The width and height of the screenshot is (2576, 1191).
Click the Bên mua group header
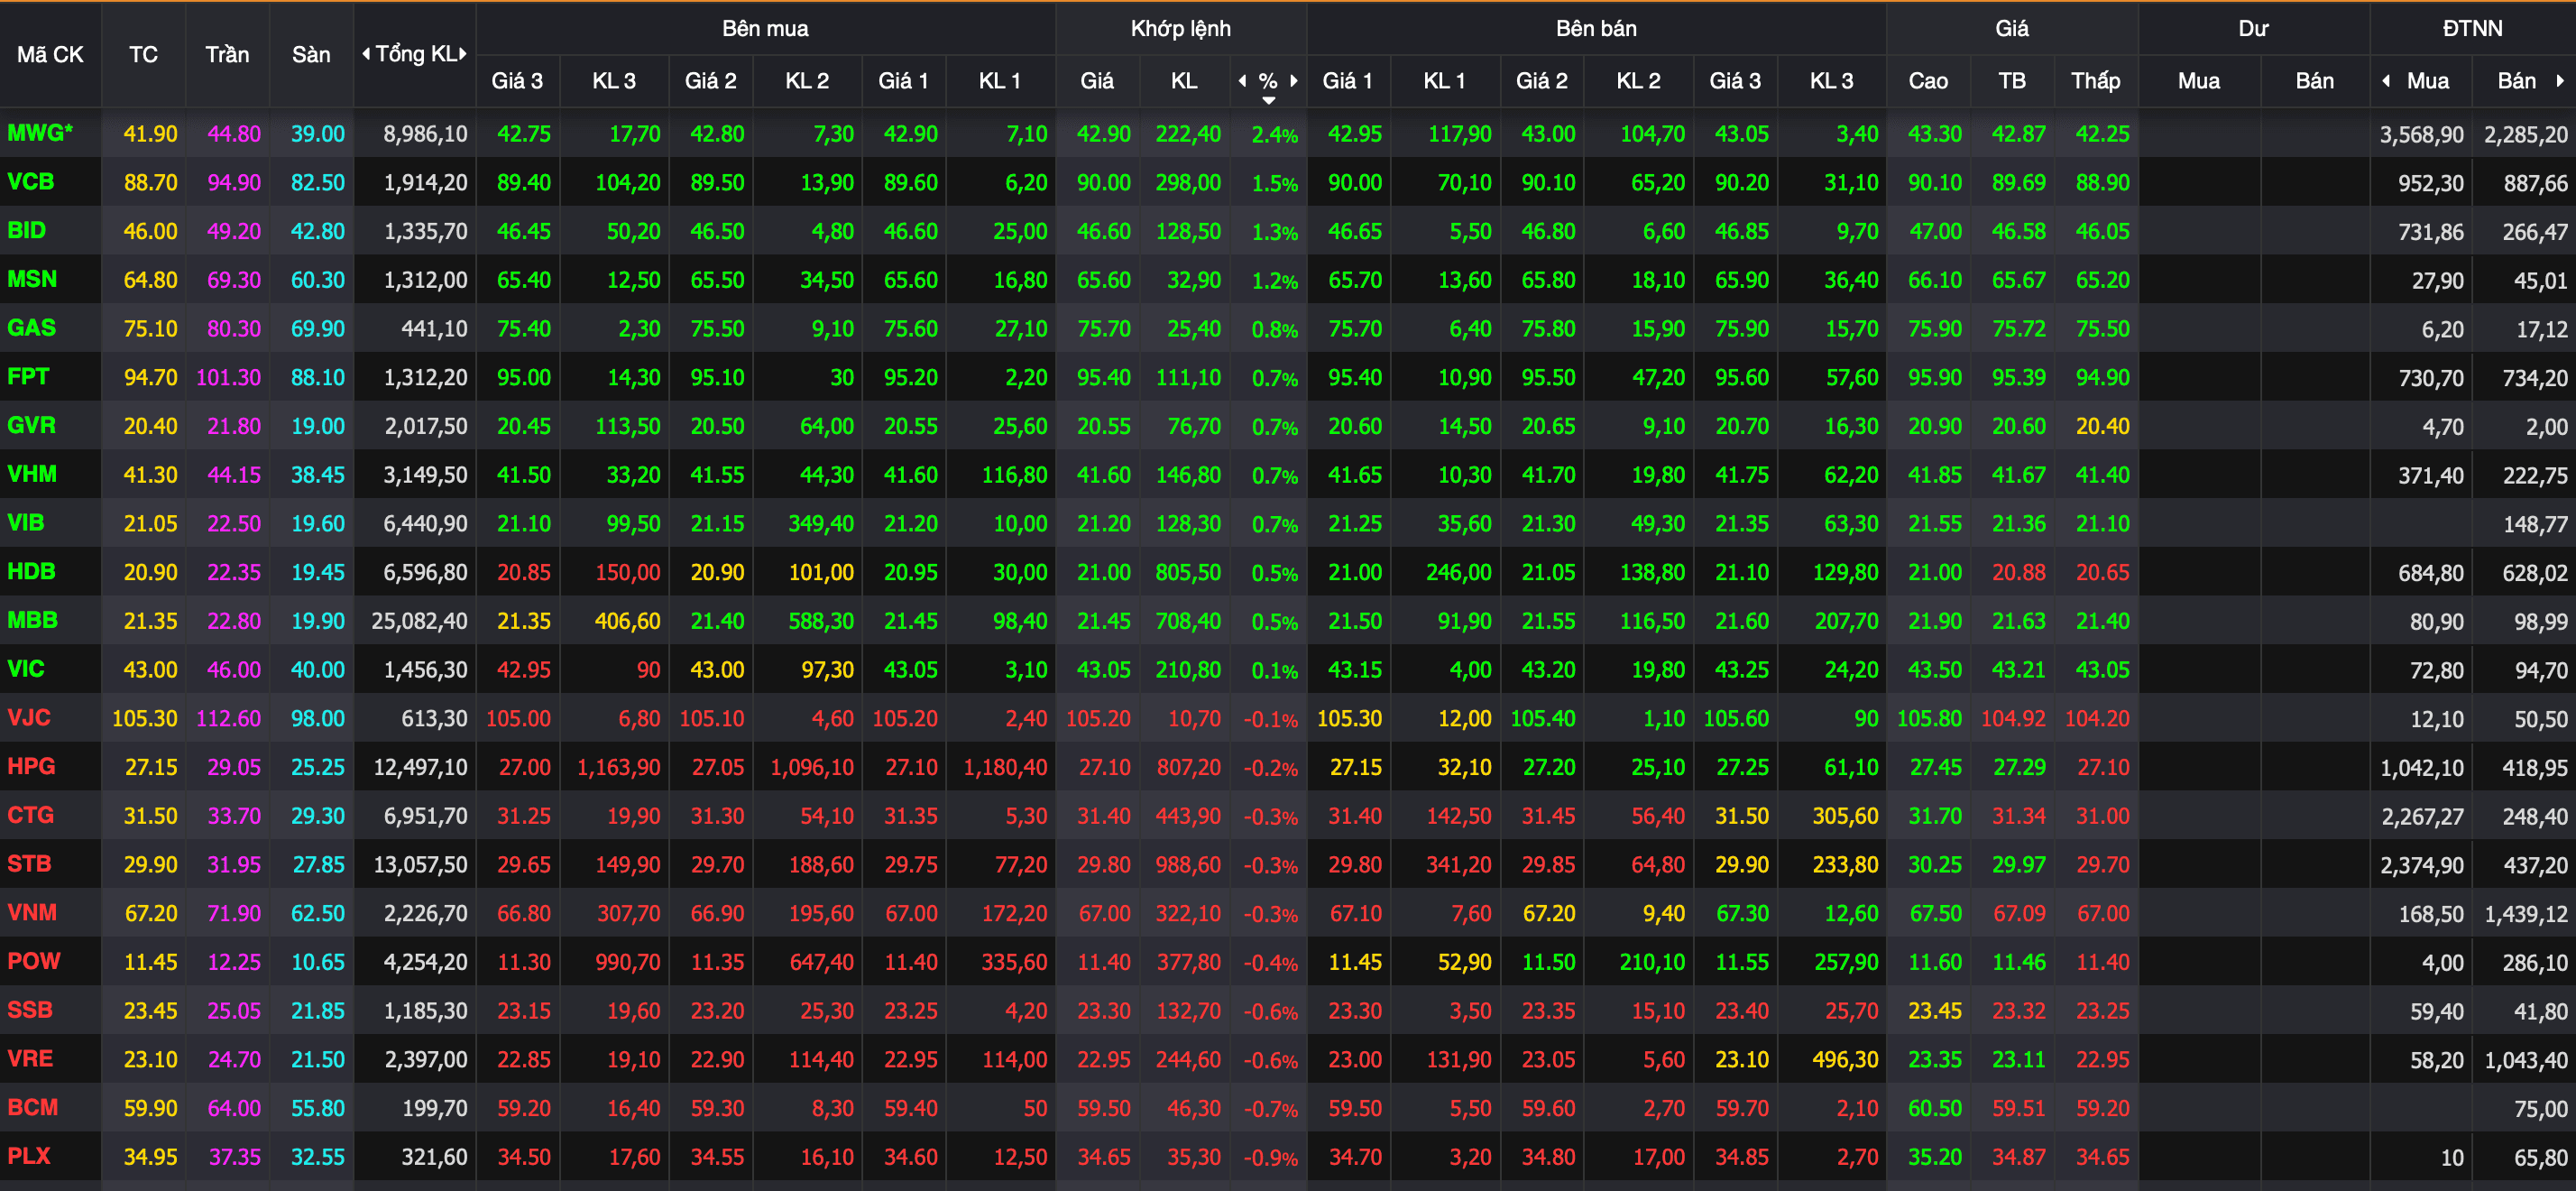(765, 28)
